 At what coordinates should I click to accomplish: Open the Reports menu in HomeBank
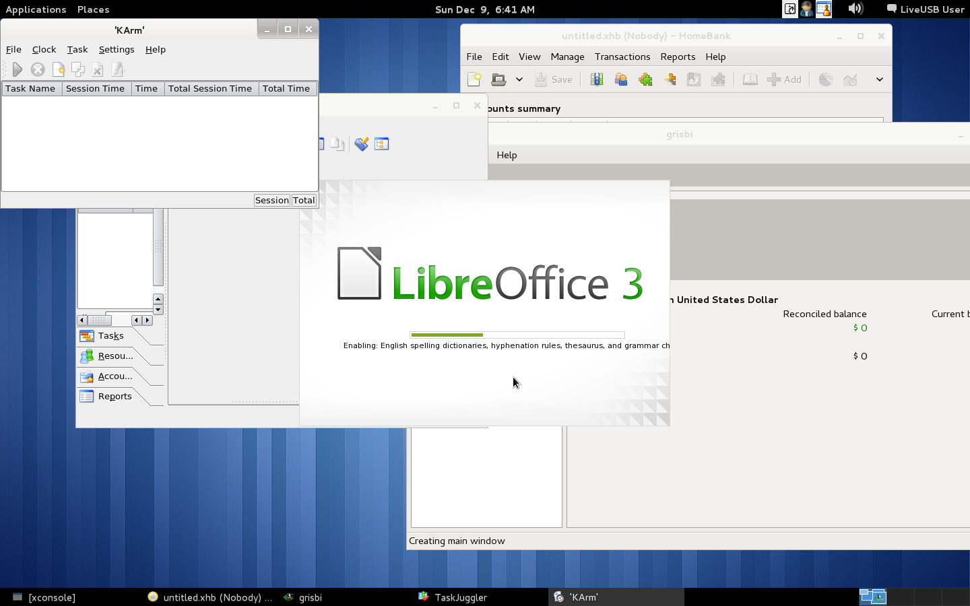(678, 57)
